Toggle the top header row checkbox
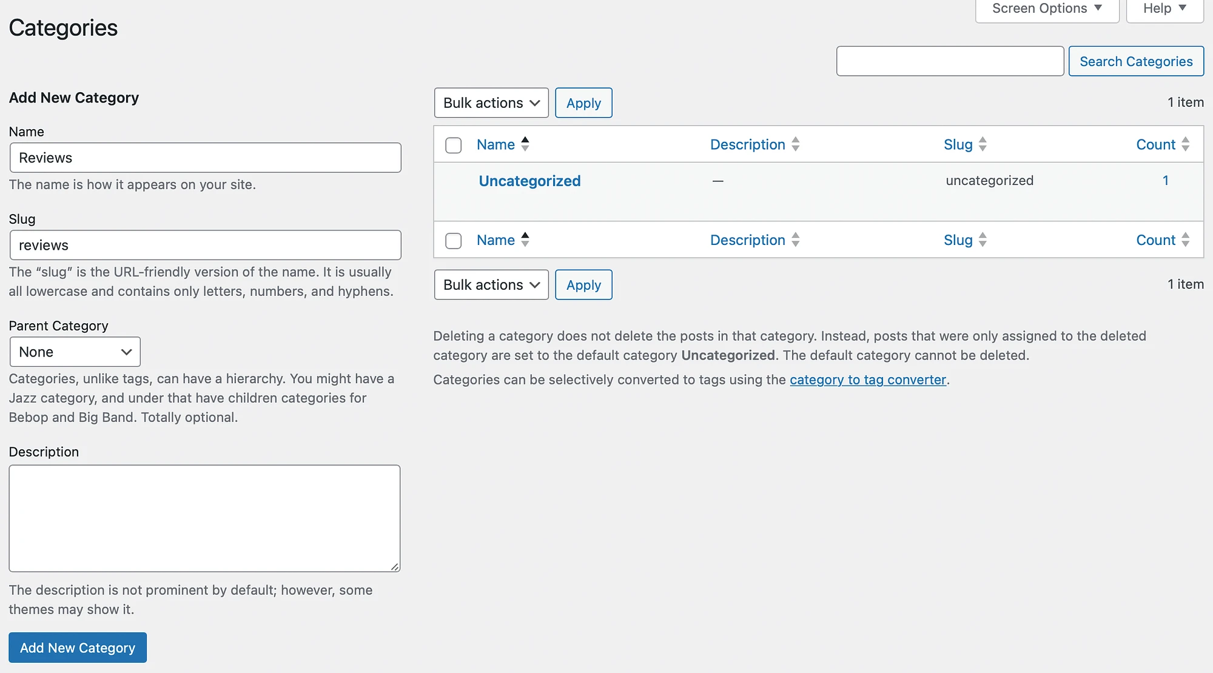Image resolution: width=1213 pixels, height=673 pixels. [454, 144]
